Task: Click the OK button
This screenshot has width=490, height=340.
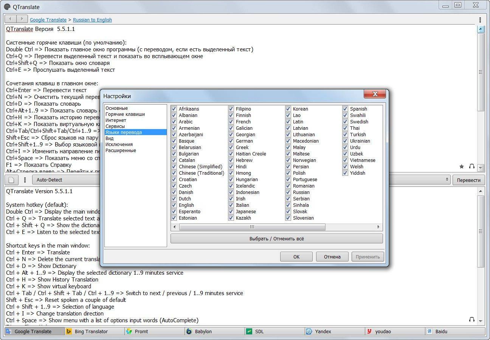Action: pos(296,257)
